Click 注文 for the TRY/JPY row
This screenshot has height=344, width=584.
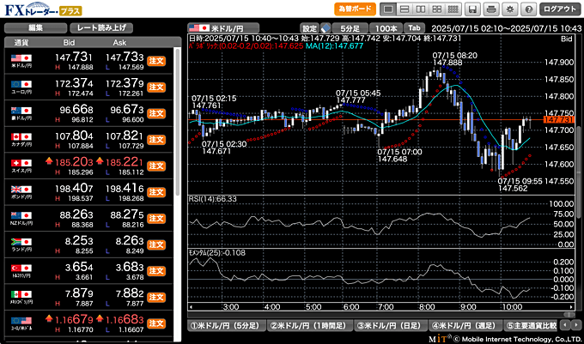point(156,271)
